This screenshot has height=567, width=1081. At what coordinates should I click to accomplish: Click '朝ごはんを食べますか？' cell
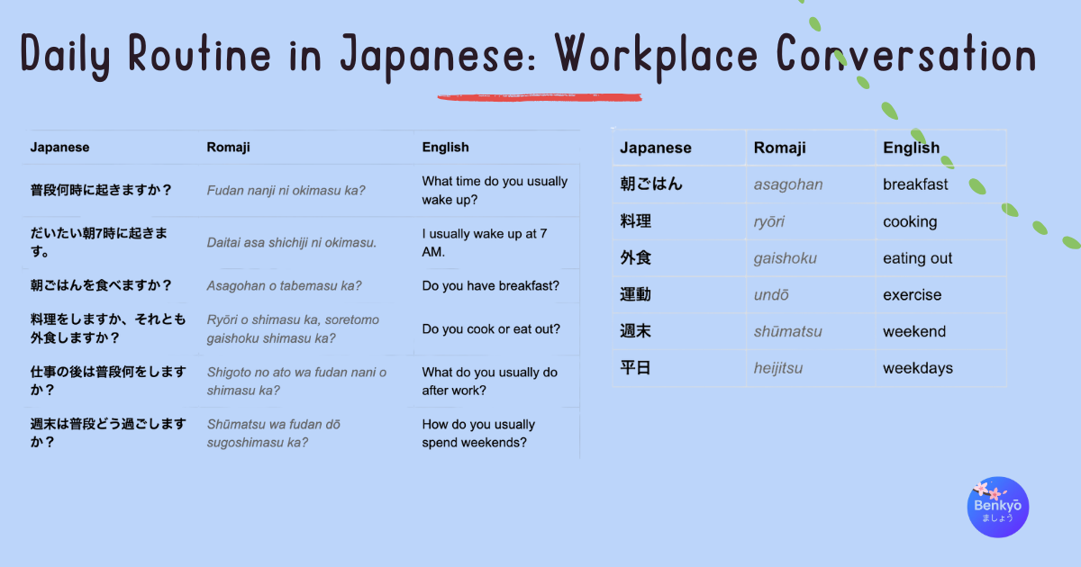(101, 285)
